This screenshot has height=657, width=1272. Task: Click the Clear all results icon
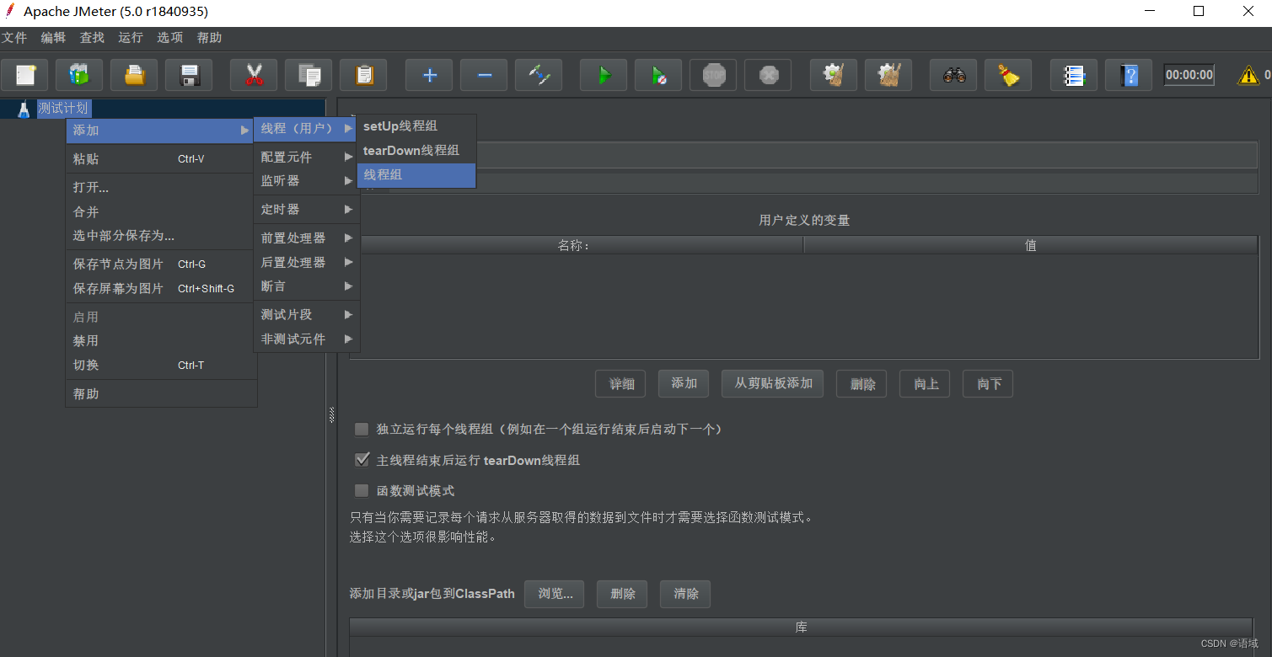click(x=888, y=75)
